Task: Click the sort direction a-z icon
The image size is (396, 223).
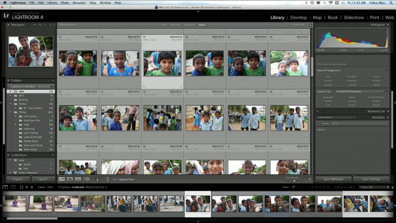Action: [108, 179]
